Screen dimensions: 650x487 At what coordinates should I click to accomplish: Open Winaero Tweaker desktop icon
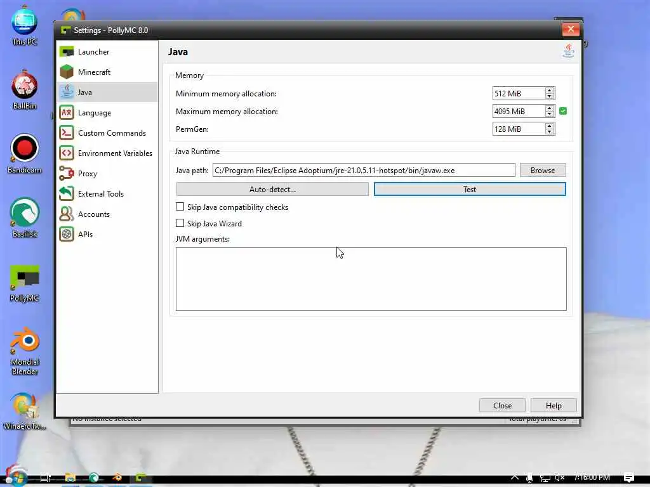[25, 411]
